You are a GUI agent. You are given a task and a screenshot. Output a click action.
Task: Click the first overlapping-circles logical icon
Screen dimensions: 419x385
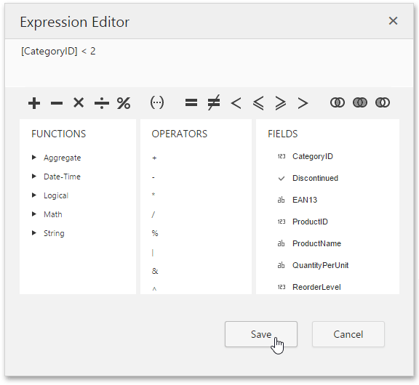click(338, 102)
